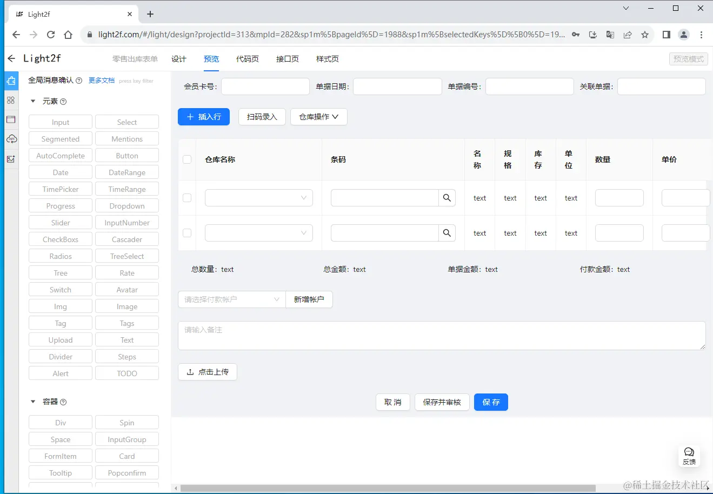Focus the 单据编号 input field
Viewport: 713px width, 494px height.
coord(530,86)
